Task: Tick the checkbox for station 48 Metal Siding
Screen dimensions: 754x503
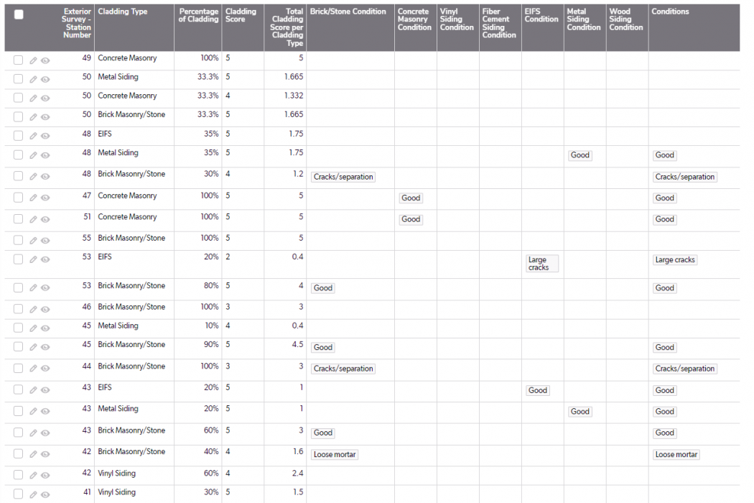Action: tap(19, 155)
